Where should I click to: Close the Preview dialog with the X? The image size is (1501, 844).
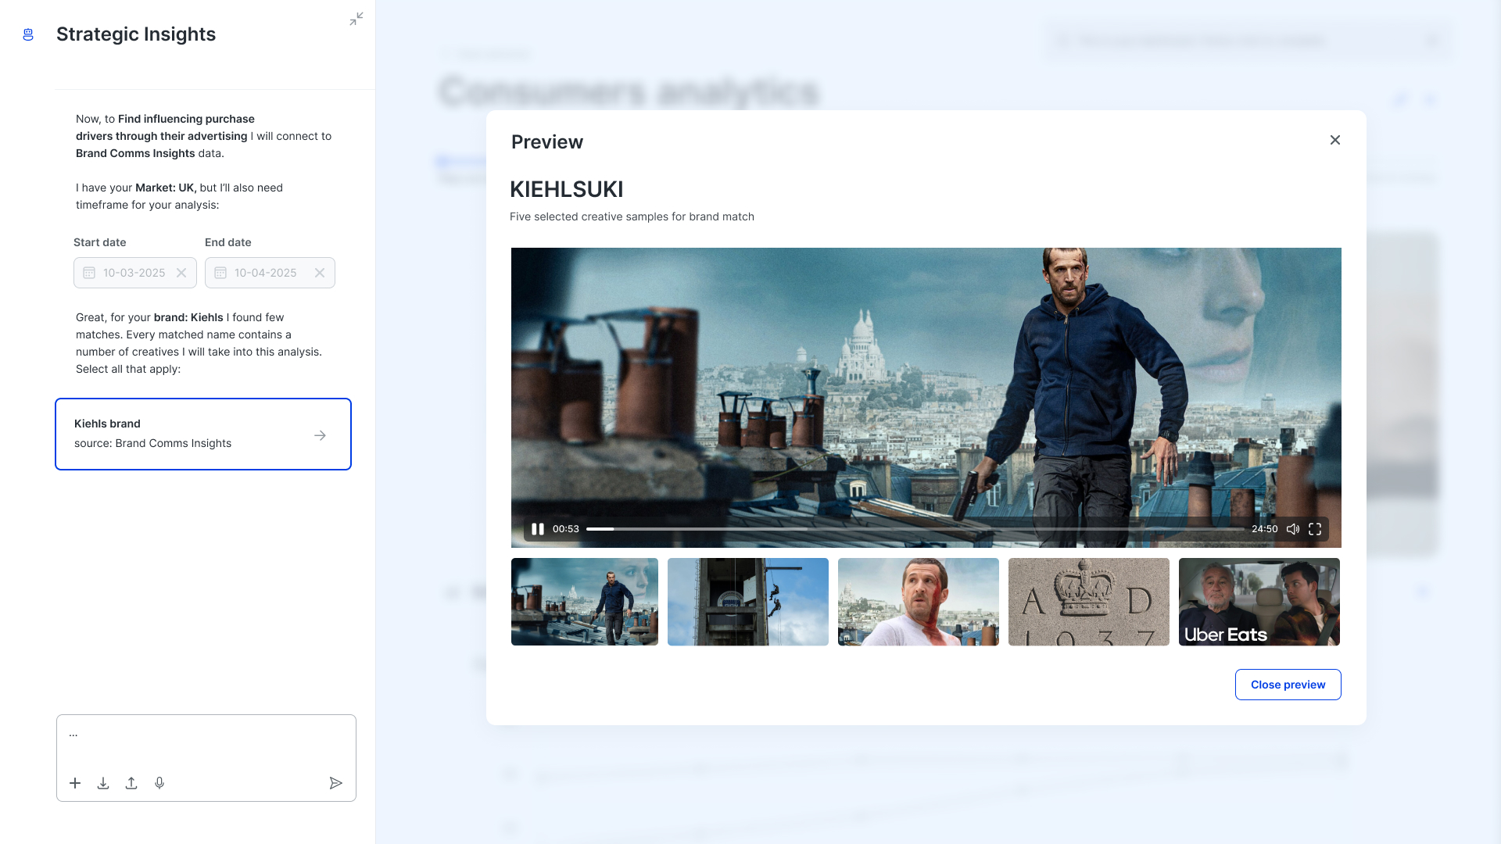1335,140
